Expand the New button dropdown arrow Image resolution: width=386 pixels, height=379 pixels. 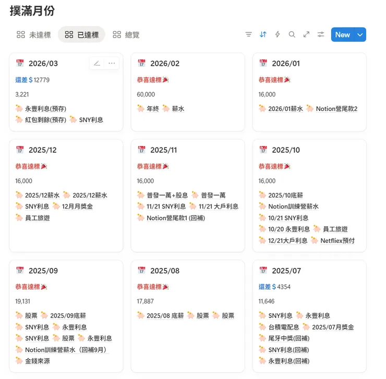pyautogui.click(x=360, y=35)
